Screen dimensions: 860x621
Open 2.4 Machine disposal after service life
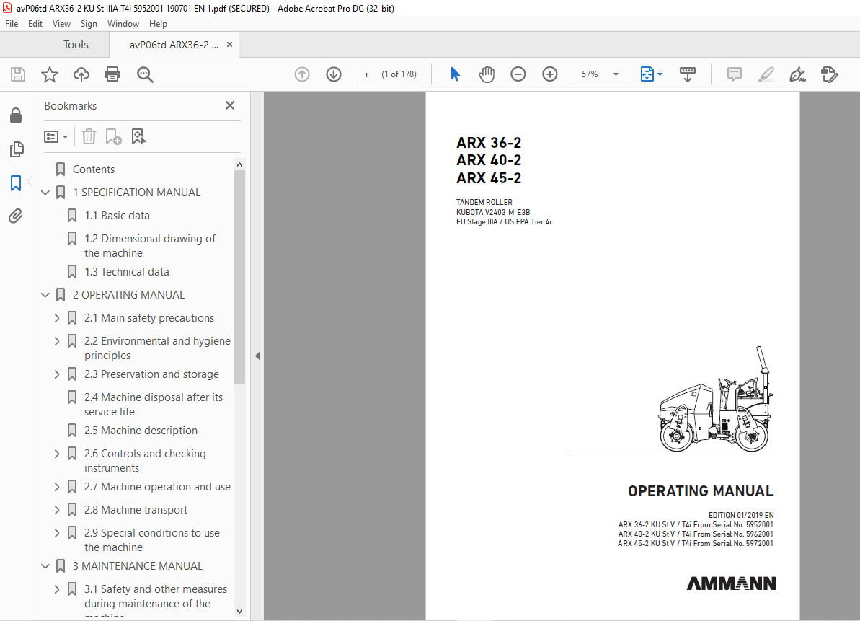(154, 405)
